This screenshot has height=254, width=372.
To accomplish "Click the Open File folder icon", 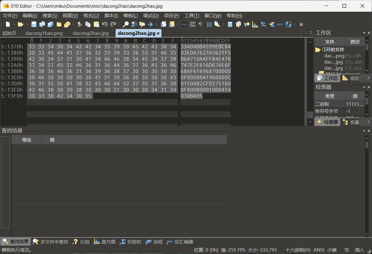I will [21, 24].
